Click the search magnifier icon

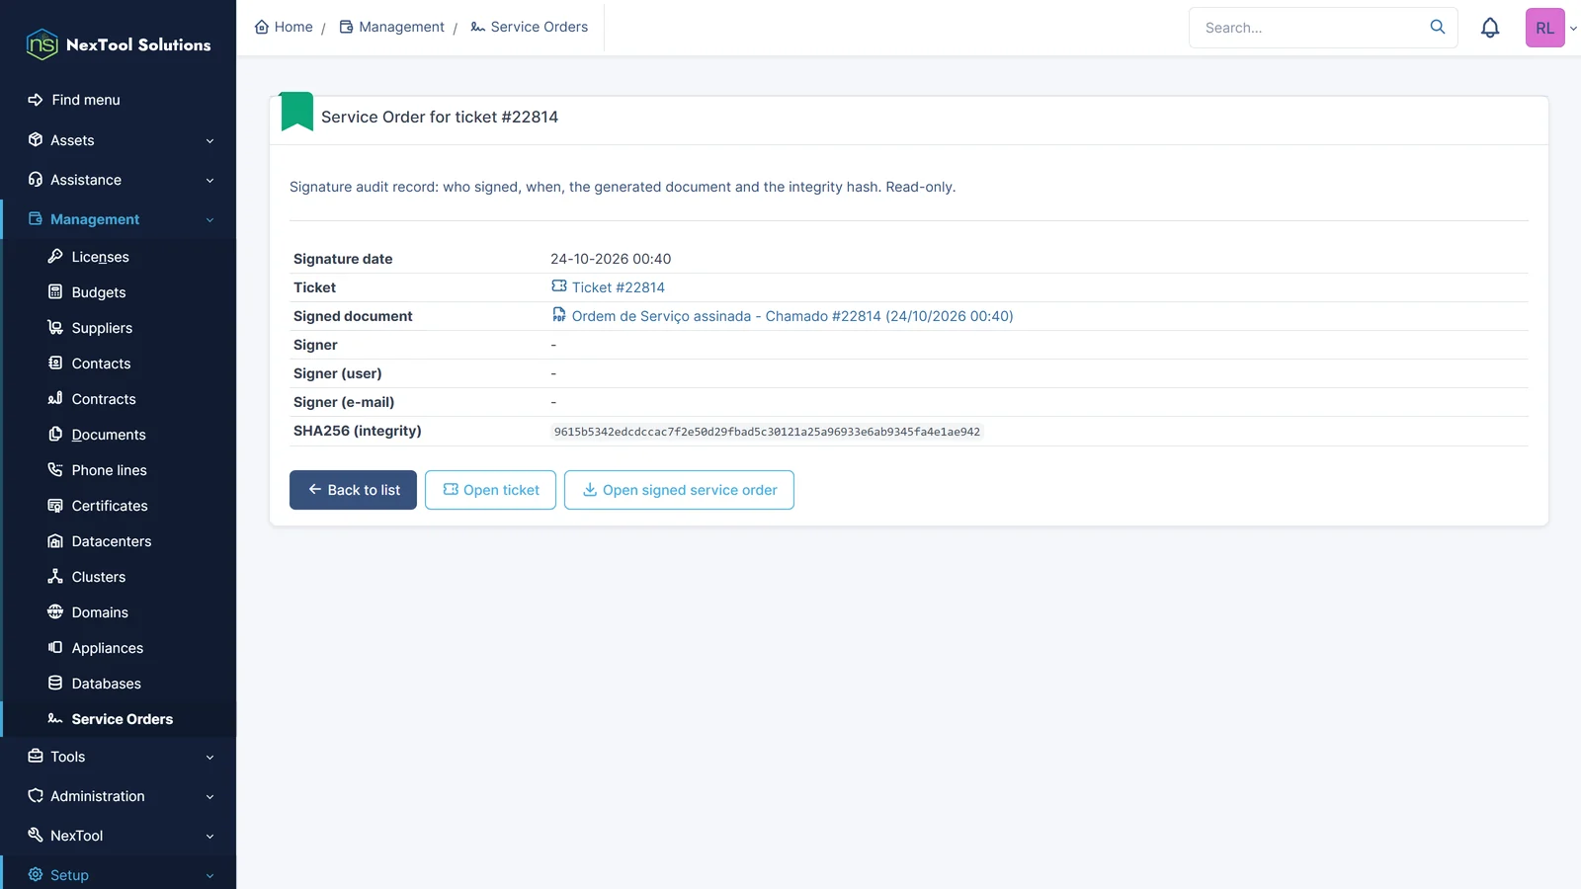[x=1438, y=27]
